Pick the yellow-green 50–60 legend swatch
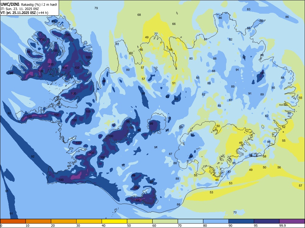305x228 pixels. coord(140,221)
